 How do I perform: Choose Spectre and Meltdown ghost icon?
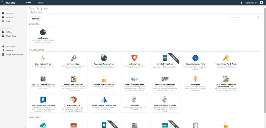click(x=74, y=79)
